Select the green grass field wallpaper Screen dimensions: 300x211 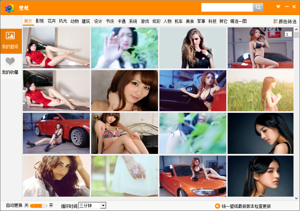pyautogui.click(x=261, y=91)
